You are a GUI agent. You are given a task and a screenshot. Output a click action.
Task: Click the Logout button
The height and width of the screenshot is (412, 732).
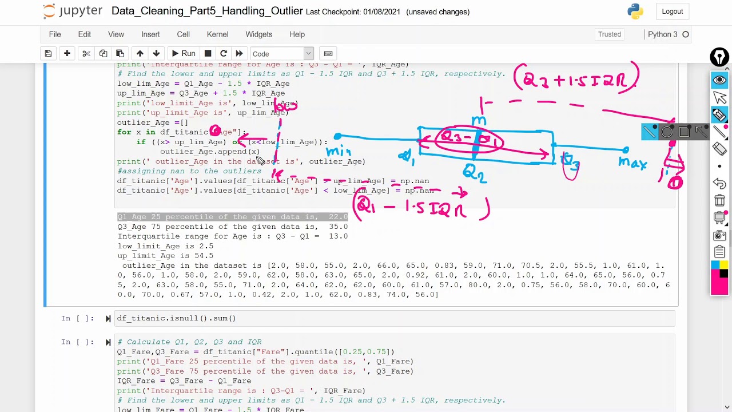point(673,11)
